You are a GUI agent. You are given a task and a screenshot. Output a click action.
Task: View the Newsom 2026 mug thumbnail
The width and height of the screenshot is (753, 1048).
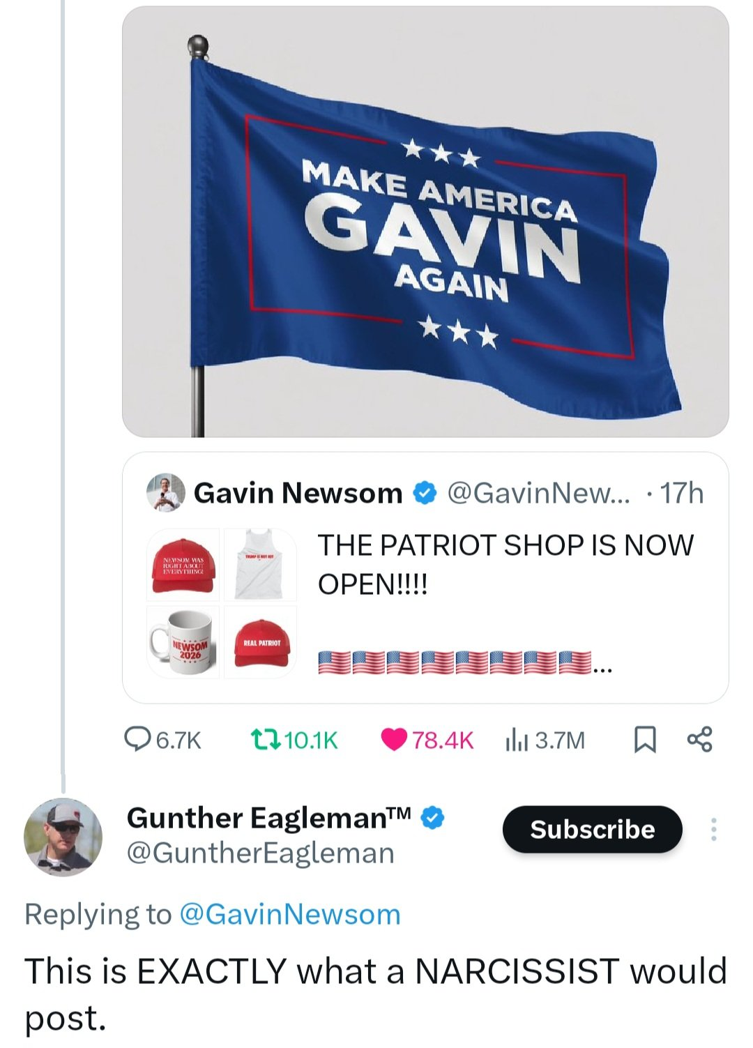point(183,641)
